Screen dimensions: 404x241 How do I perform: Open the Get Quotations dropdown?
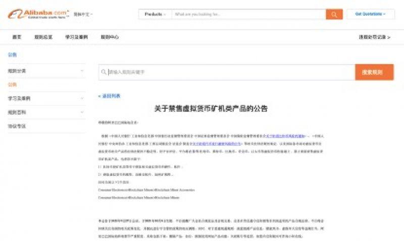(x=371, y=14)
